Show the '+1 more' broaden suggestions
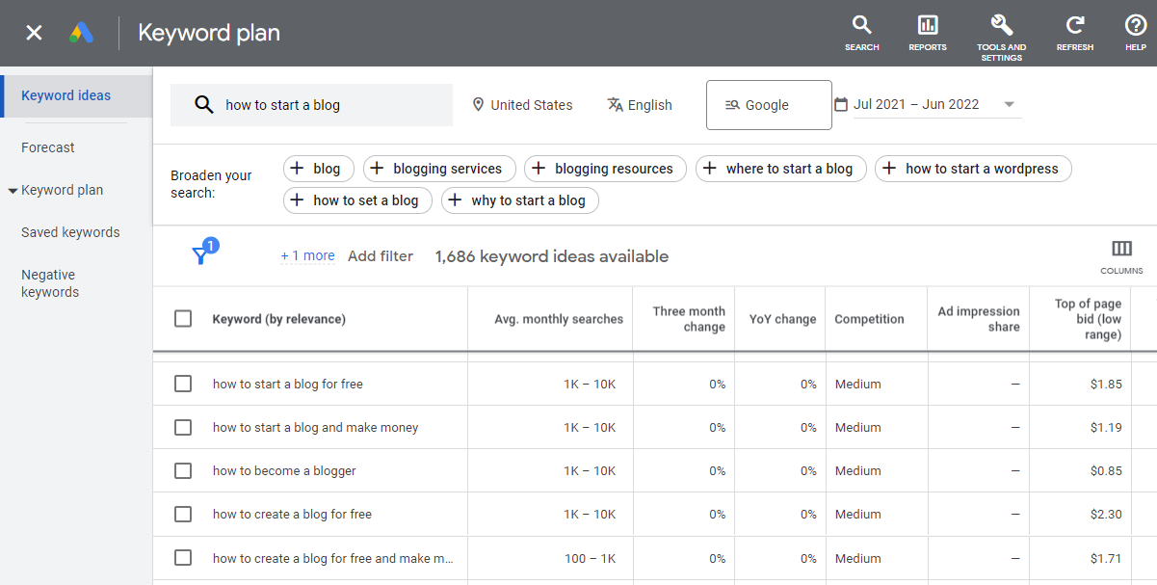This screenshot has height=585, width=1157. [306, 255]
